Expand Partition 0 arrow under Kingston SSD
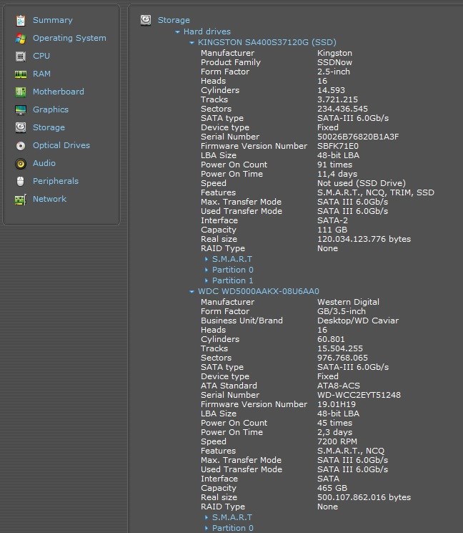The height and width of the screenshot is (533, 463). pyautogui.click(x=206, y=270)
